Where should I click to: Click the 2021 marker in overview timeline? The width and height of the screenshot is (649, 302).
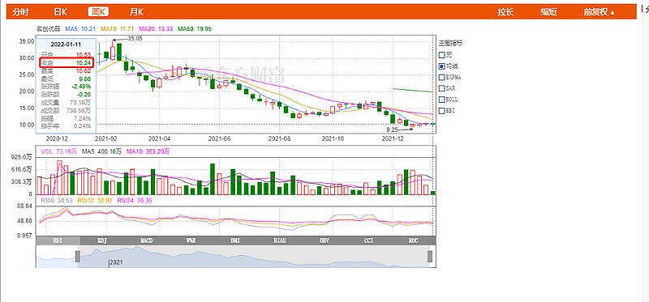[x=116, y=262]
